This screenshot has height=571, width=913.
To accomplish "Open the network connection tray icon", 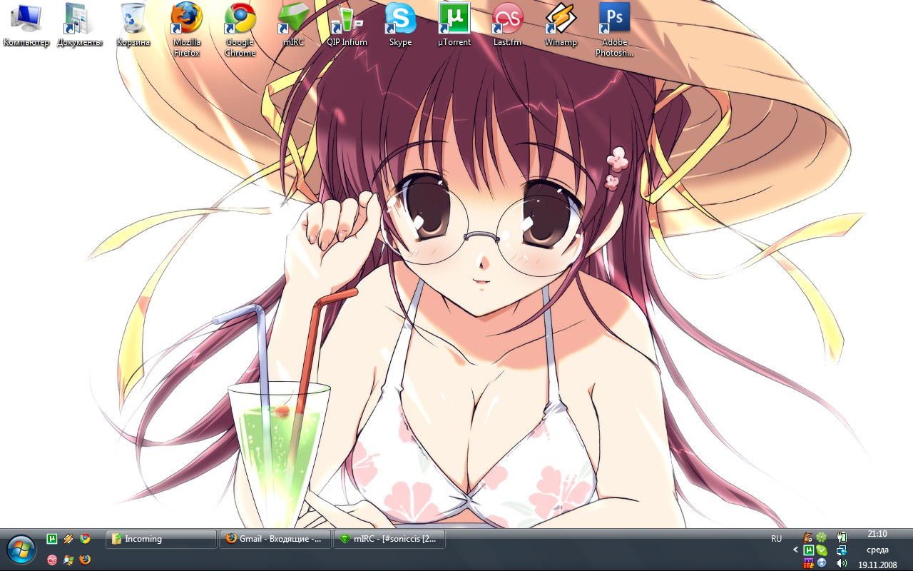I will coord(842,550).
